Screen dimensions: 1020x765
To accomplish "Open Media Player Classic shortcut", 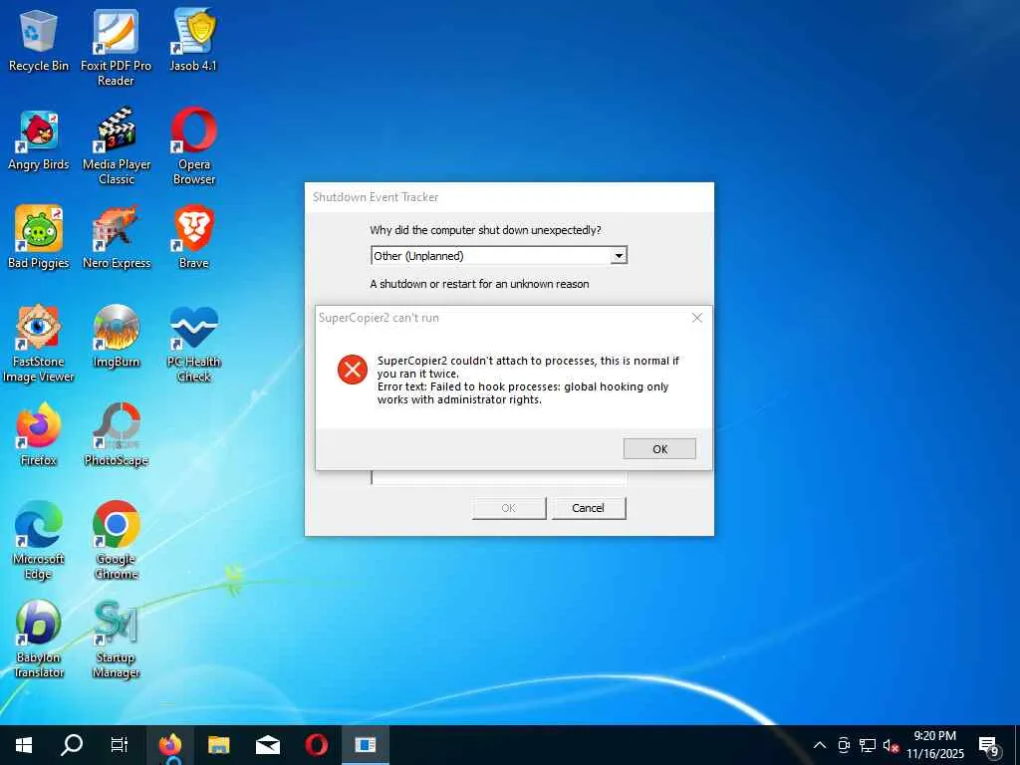I will coord(117,145).
